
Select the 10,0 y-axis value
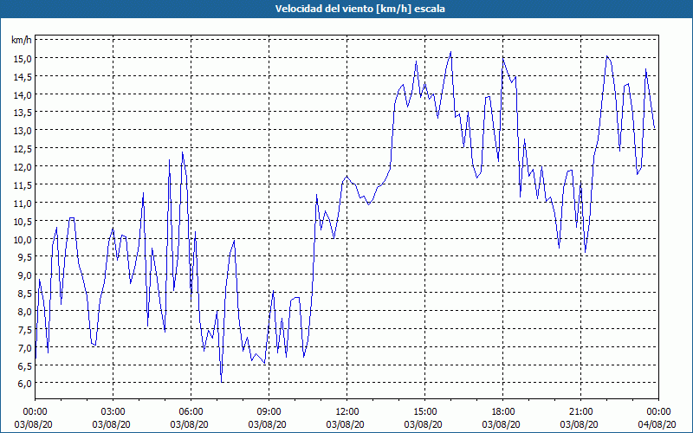(22, 240)
